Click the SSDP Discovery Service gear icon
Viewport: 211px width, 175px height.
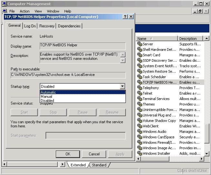[140, 60]
